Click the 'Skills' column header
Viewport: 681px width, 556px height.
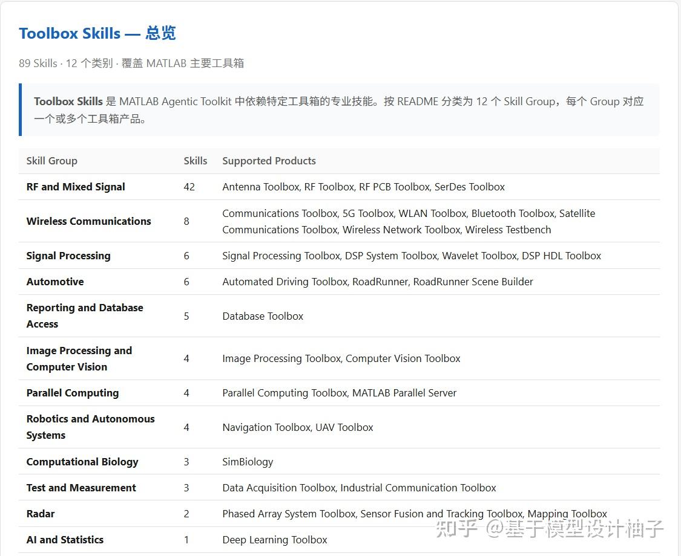point(196,161)
